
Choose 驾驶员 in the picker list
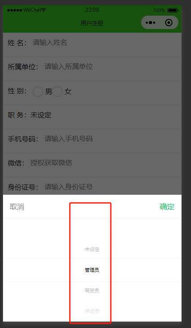pyautogui.click(x=92, y=291)
